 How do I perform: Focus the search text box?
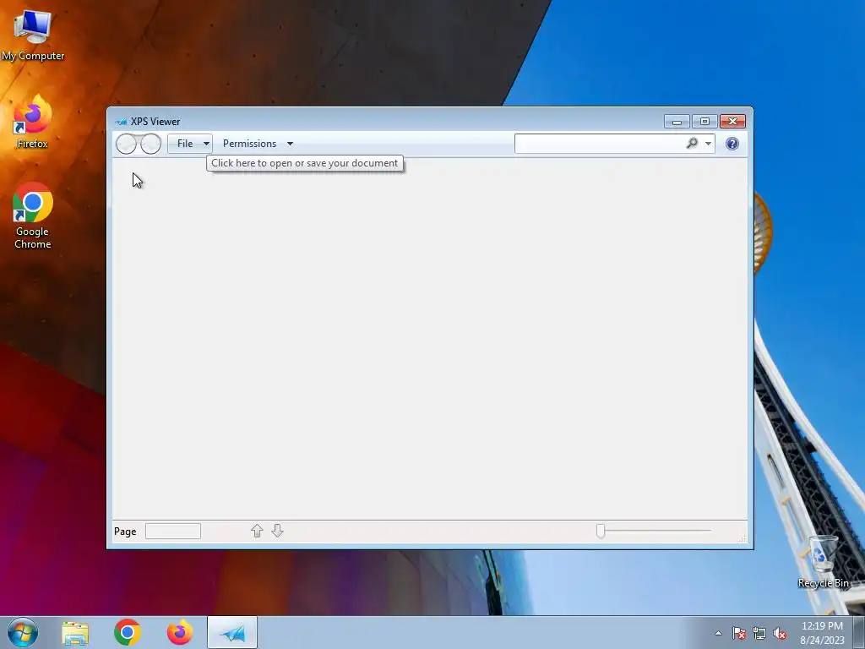coord(599,144)
